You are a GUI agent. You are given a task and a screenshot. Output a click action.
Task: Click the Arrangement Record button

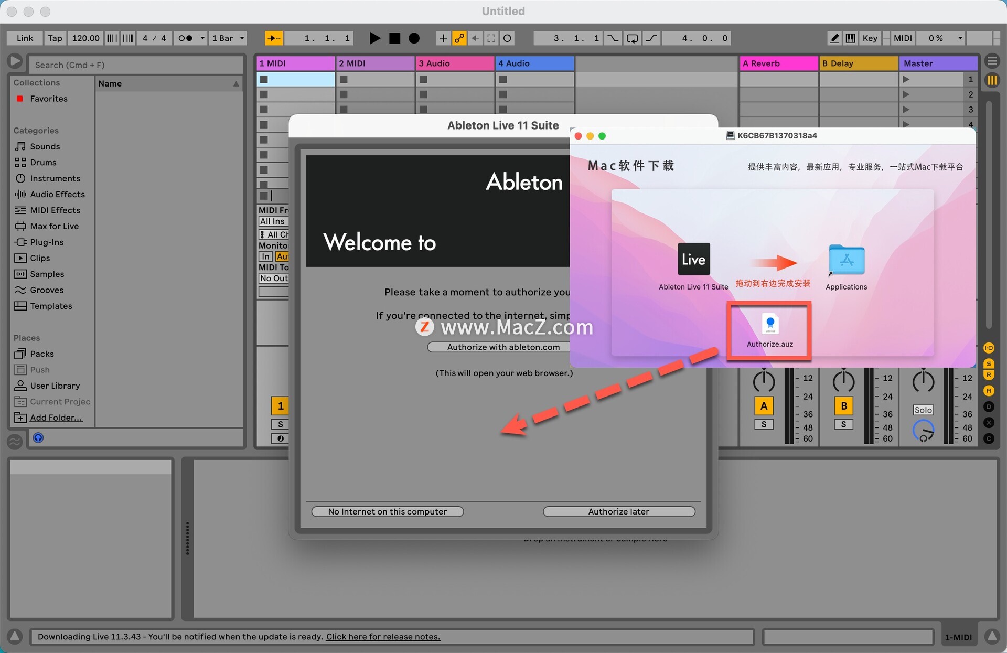[414, 38]
